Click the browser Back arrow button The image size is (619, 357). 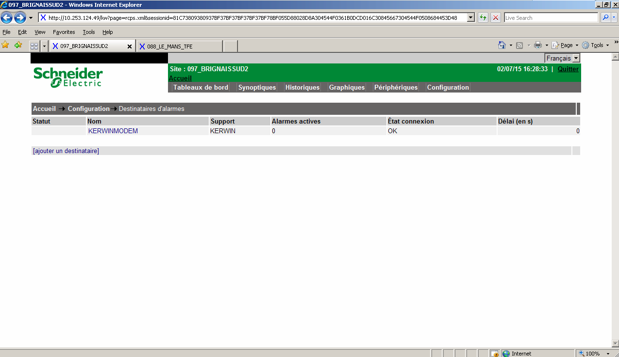point(7,18)
